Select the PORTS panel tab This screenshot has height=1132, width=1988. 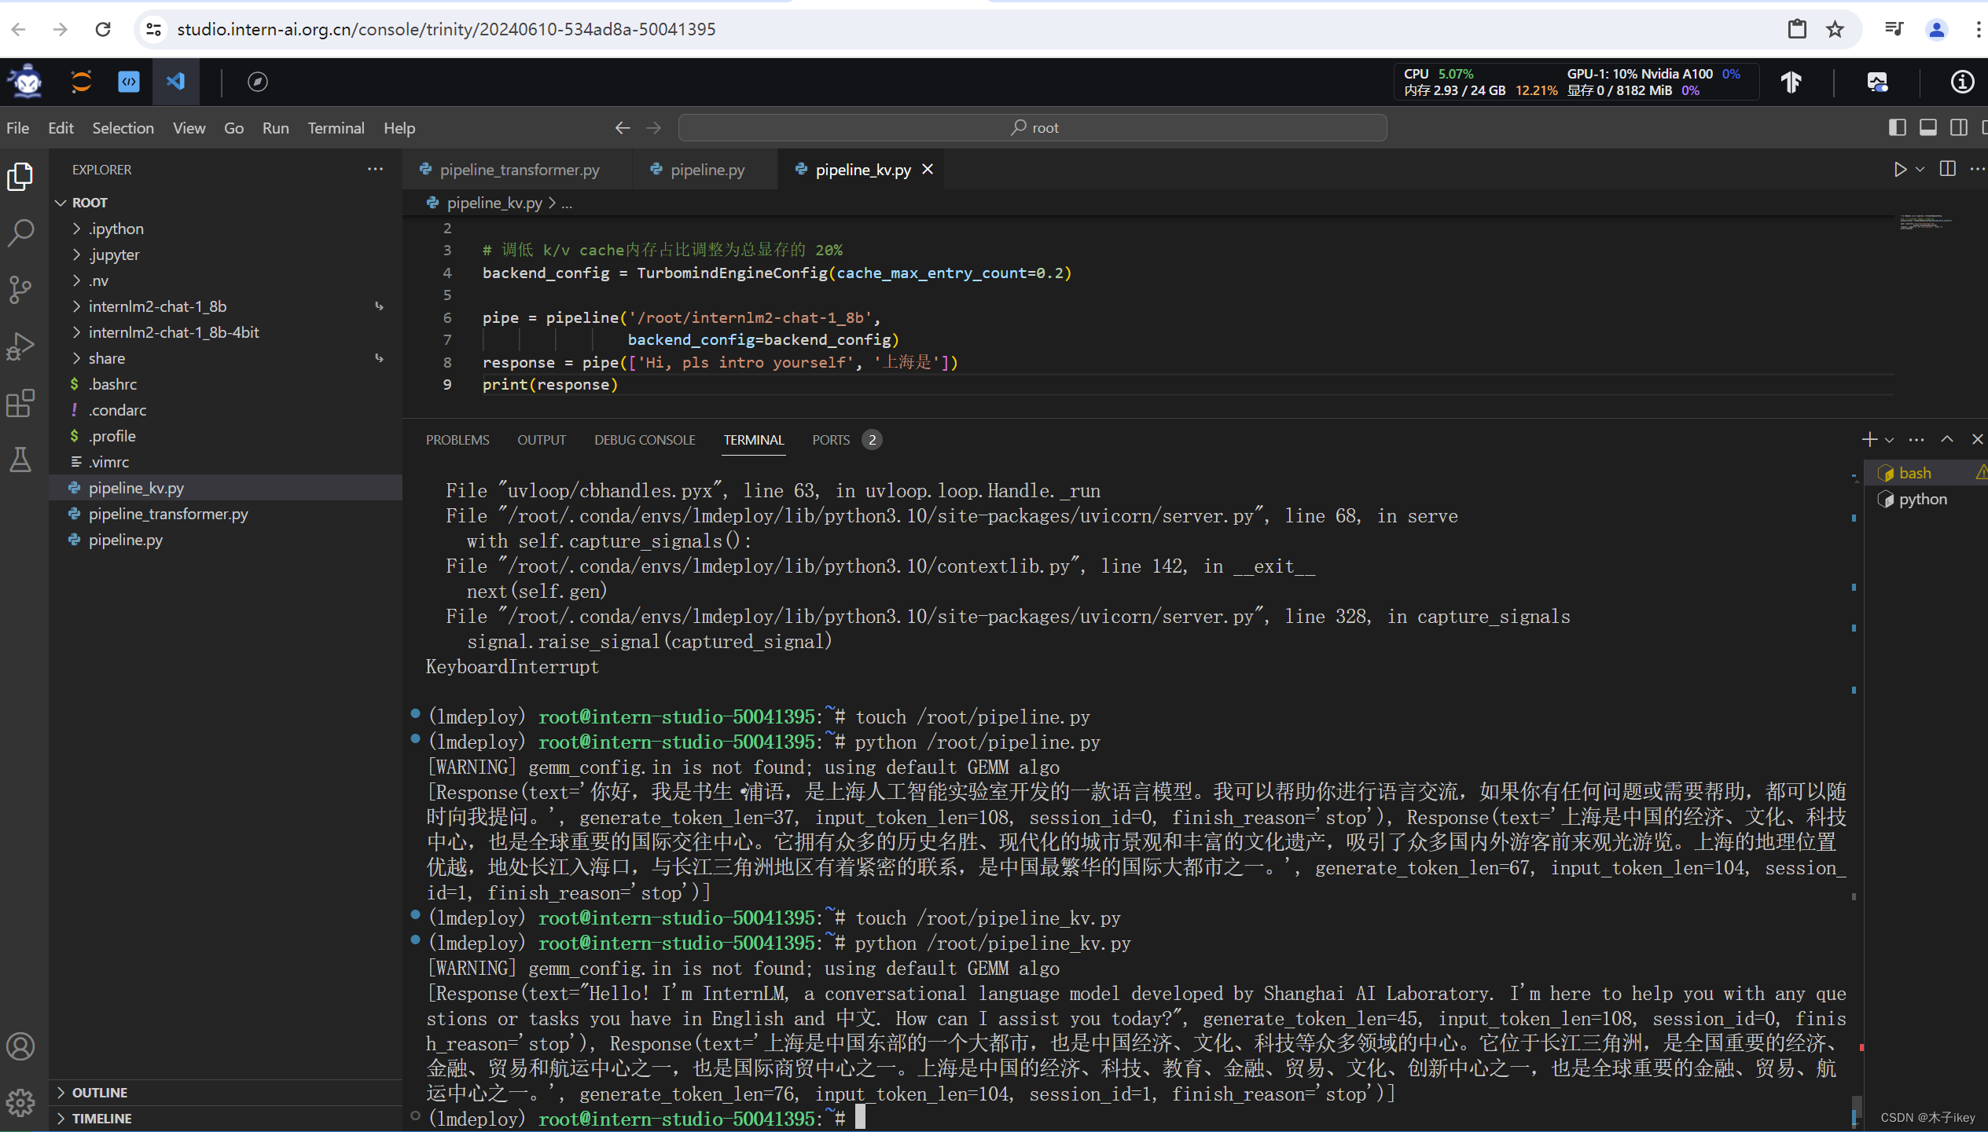[x=830, y=440]
